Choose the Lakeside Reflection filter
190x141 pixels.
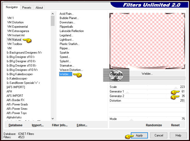(72, 31)
